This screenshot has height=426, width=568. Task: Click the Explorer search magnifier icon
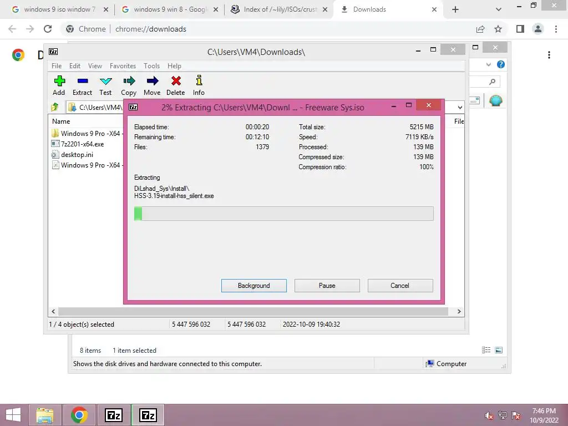pyautogui.click(x=492, y=82)
